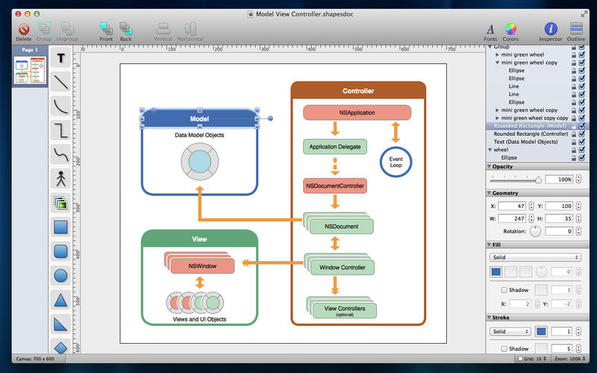Image resolution: width=597 pixels, height=373 pixels.
Task: Collapse the Geometry section
Action: pos(490,192)
